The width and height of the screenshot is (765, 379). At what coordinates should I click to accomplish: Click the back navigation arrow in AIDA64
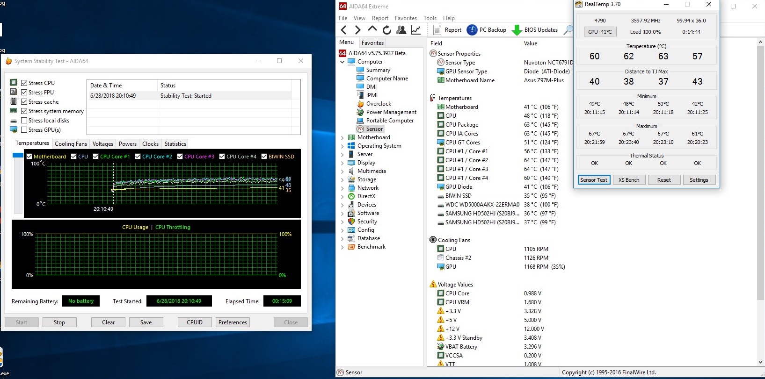click(344, 30)
